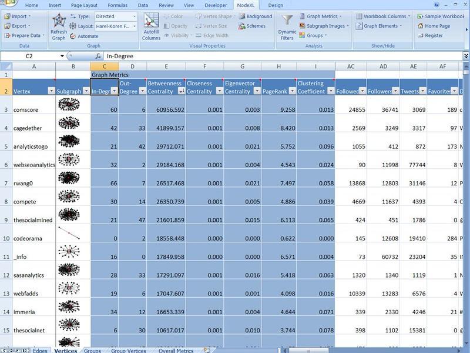Click the Subgraph Images icon

click(302, 26)
